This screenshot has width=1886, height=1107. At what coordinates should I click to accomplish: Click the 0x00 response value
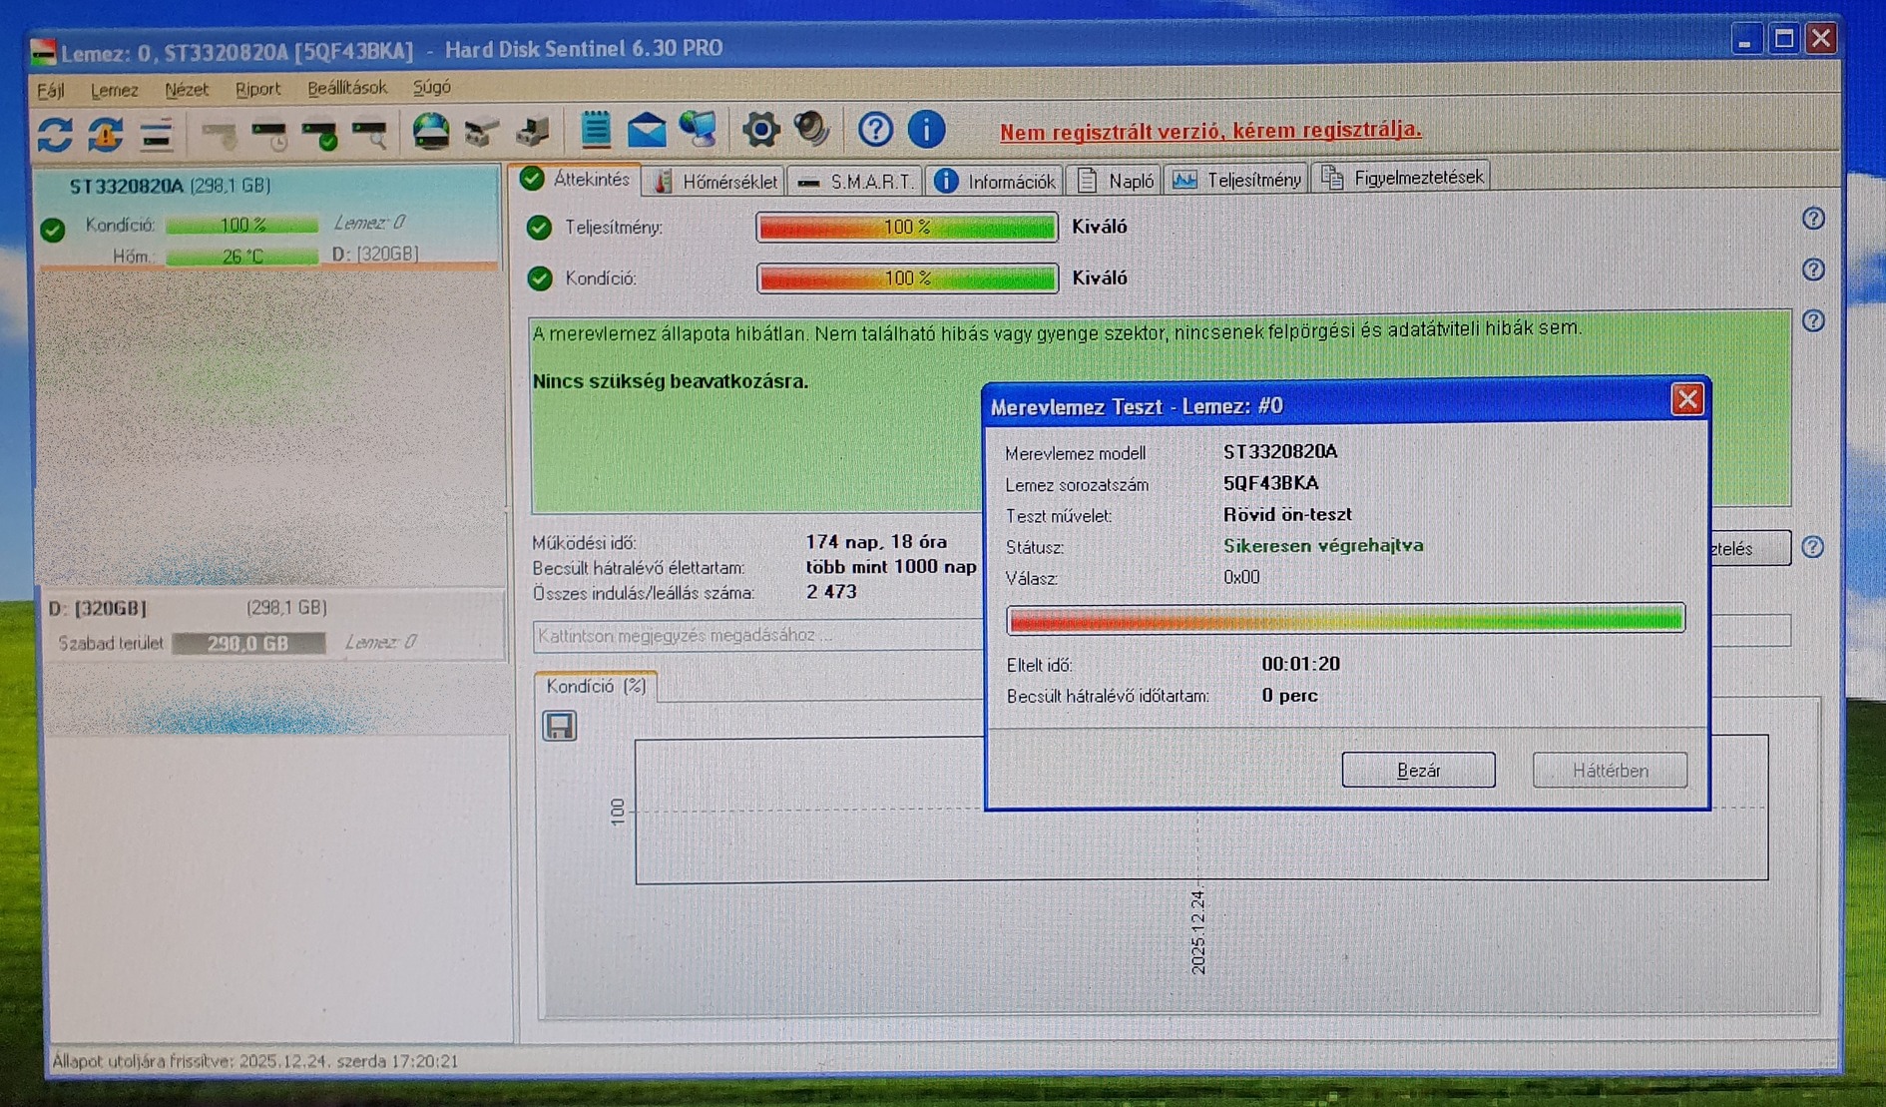[1241, 577]
